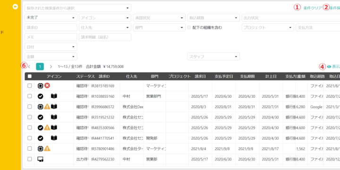Click red X error icon in row IR3815185169
The image size is (340, 170).
pyautogui.click(x=47, y=85)
